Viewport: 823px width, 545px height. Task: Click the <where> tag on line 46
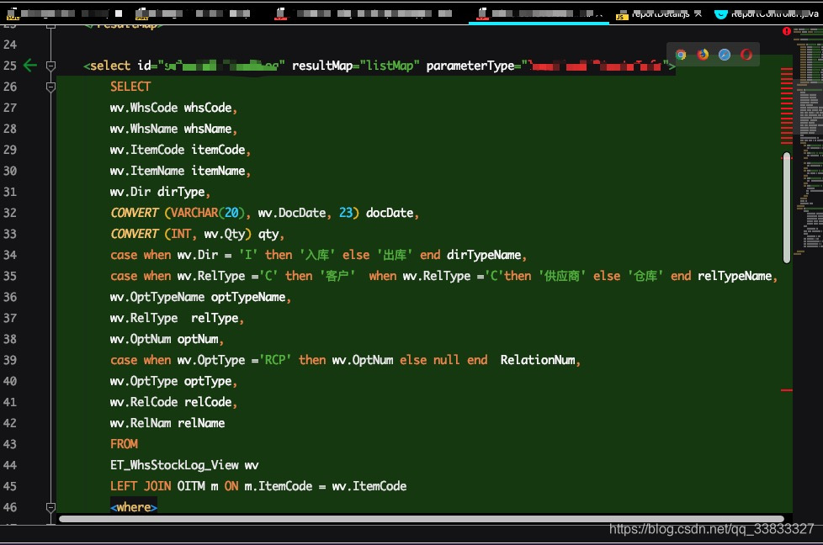[133, 507]
